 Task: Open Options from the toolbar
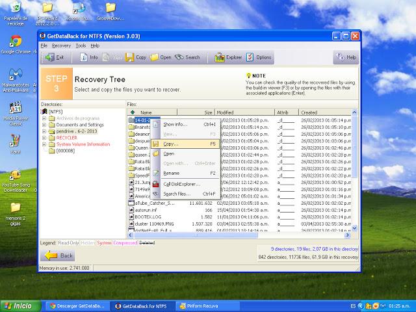tap(250, 57)
